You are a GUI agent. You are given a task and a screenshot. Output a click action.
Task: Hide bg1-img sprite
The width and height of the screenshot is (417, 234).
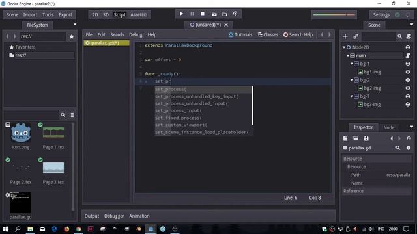point(408,72)
